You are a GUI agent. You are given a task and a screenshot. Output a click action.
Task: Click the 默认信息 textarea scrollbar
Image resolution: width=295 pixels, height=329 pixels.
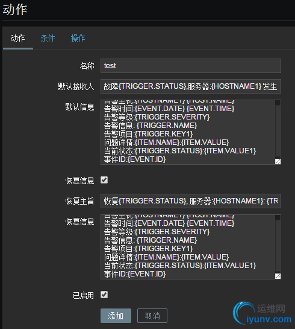(x=278, y=129)
